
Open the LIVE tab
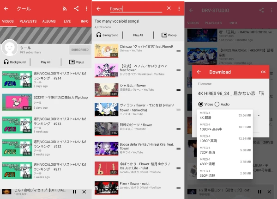coord(67,21)
